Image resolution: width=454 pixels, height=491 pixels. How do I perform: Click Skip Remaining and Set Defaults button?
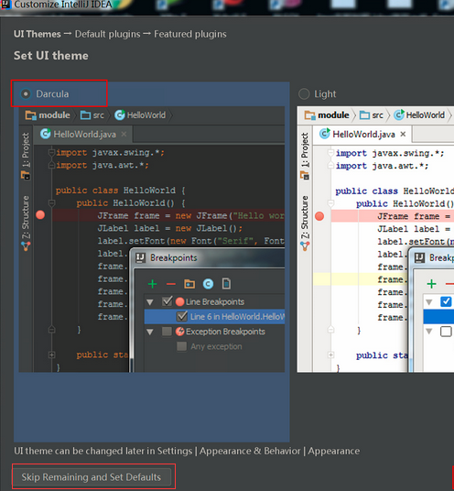(92, 477)
